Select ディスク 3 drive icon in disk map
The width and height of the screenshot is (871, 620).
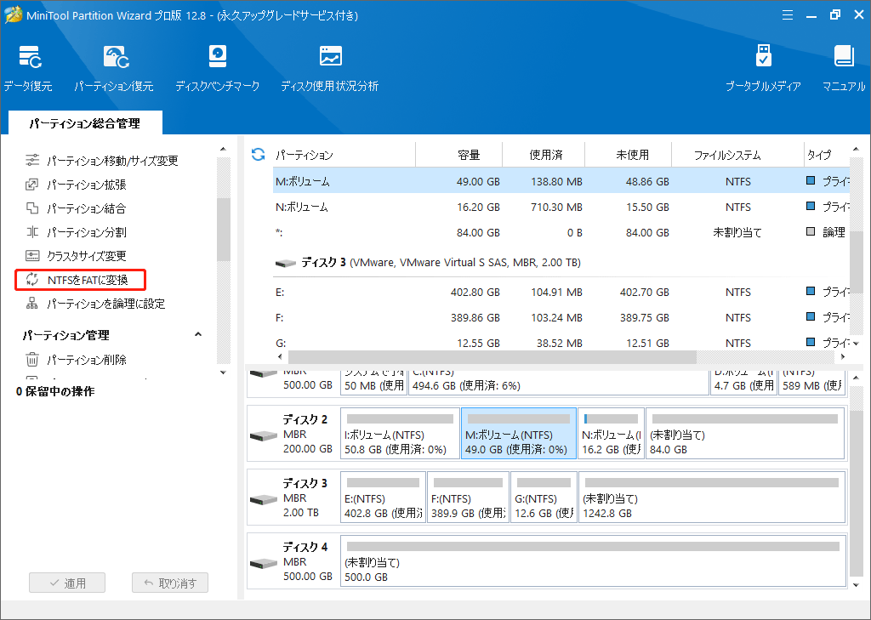click(264, 499)
